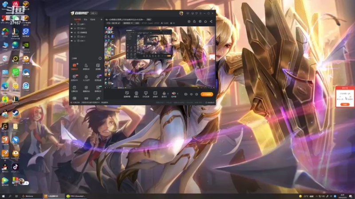This screenshot has height=199, width=355.
Task: Toggle visibility of the 文本1 source
Action: pyautogui.click(x=72, y=41)
